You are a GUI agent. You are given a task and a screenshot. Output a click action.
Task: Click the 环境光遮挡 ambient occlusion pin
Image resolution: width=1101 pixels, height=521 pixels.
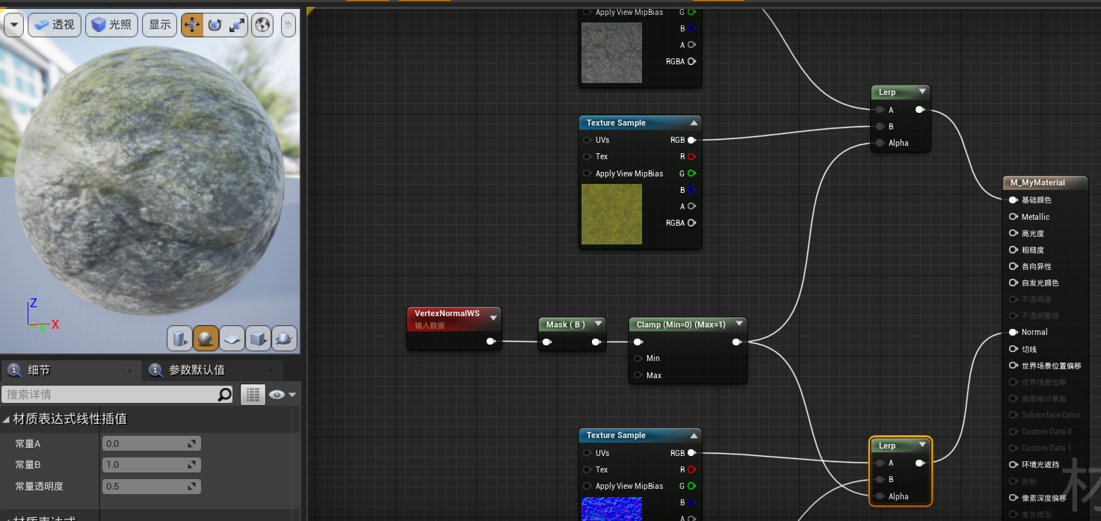[1013, 464]
